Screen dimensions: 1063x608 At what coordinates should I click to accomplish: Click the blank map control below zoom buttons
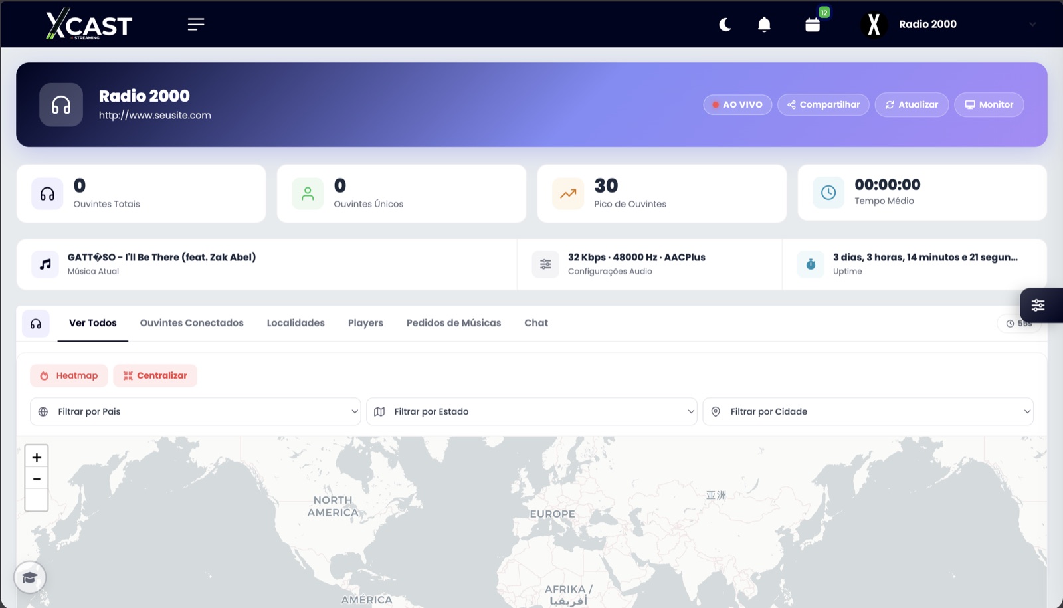tap(37, 500)
